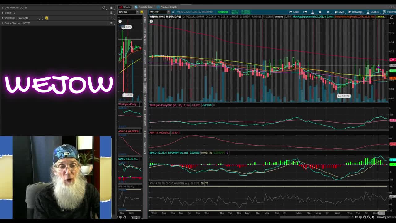The image size is (396, 223).
Task: Click the main chart crosshair pan icon
Action: coord(360,217)
